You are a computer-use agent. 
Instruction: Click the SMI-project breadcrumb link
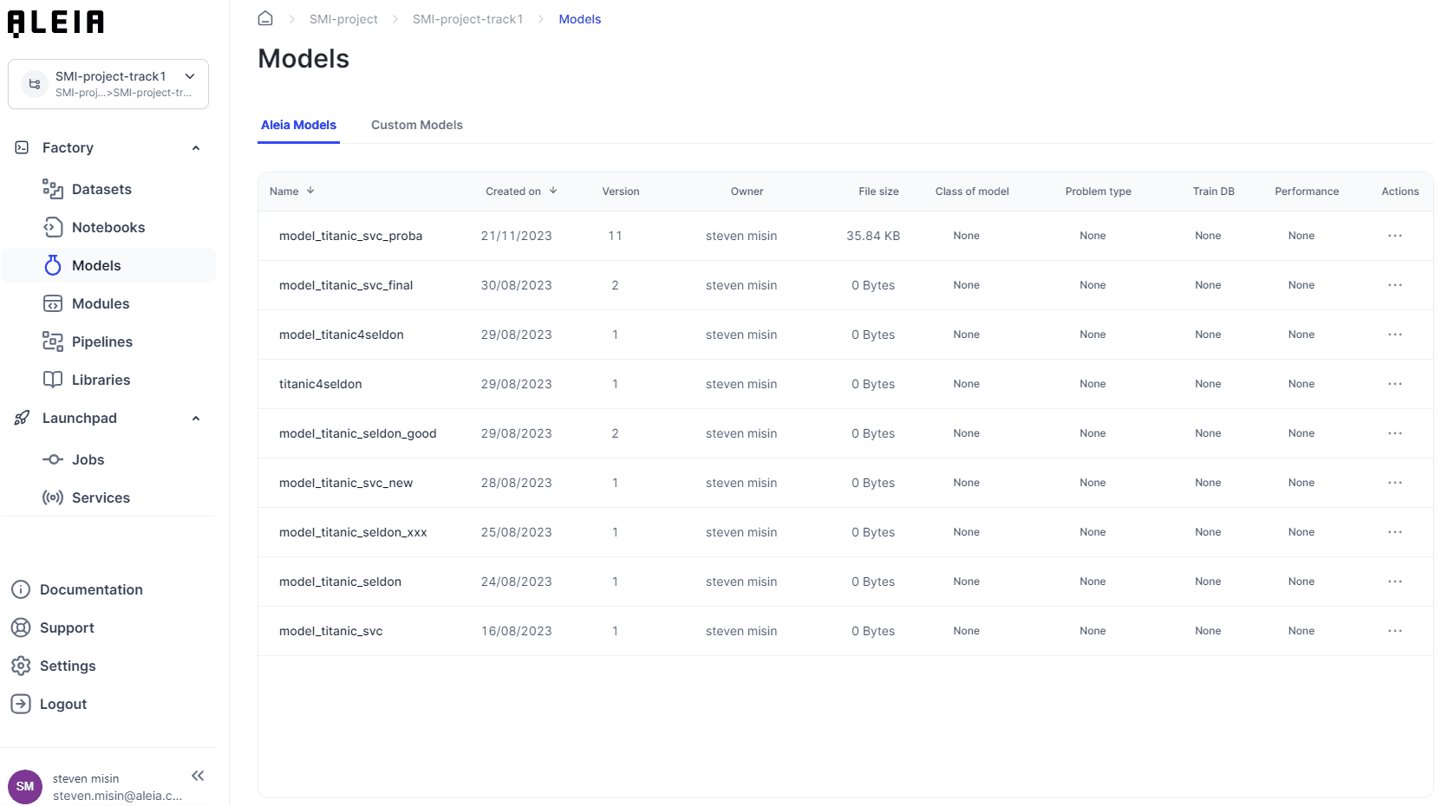point(343,19)
